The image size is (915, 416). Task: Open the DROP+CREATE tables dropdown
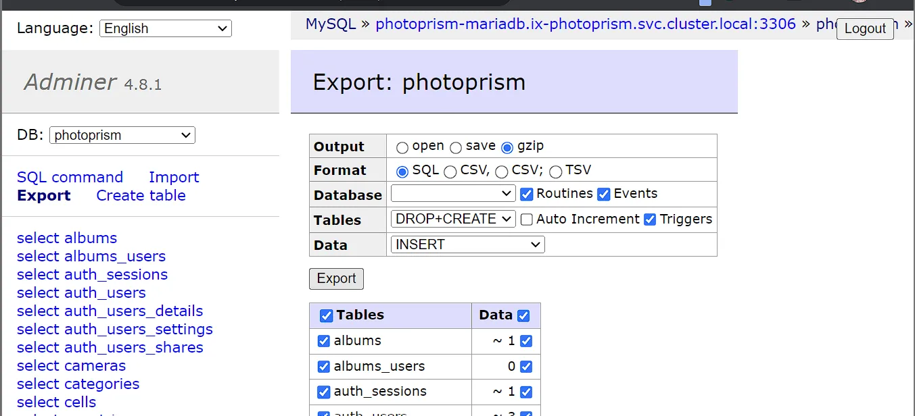point(453,219)
